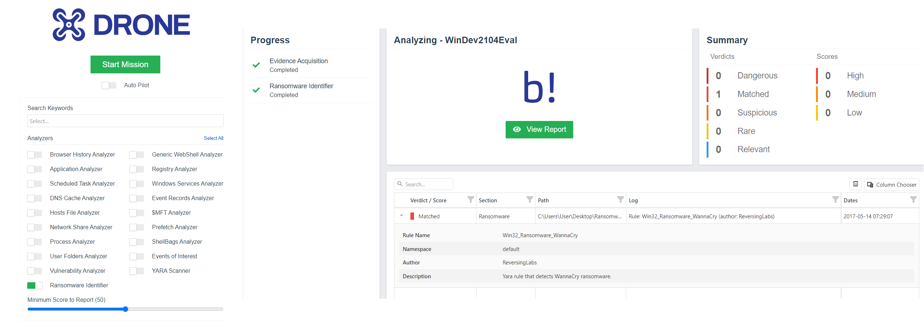Open the Dates column filter

coord(913,199)
